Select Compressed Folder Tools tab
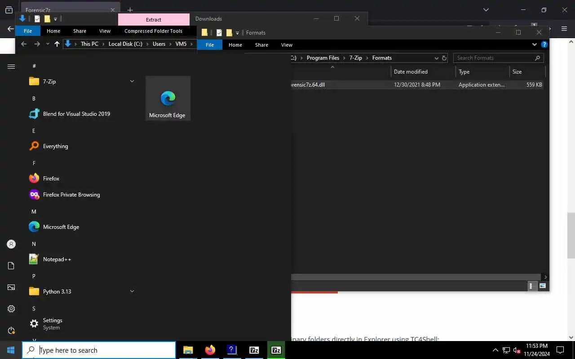This screenshot has width=575, height=359. coord(153,31)
